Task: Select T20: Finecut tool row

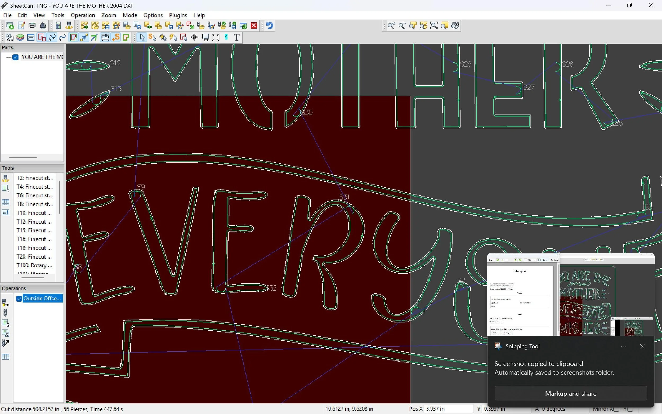Action: [x=34, y=257]
